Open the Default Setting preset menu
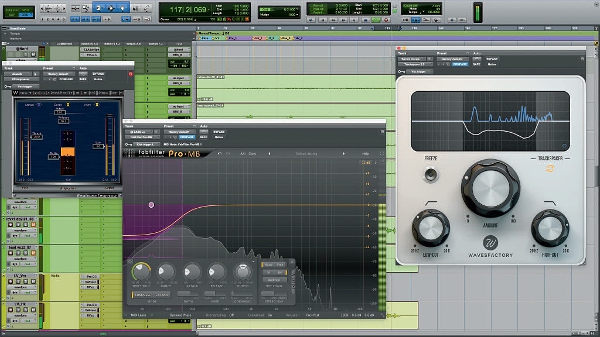Screen dimensions: 600x337 click(x=306, y=154)
